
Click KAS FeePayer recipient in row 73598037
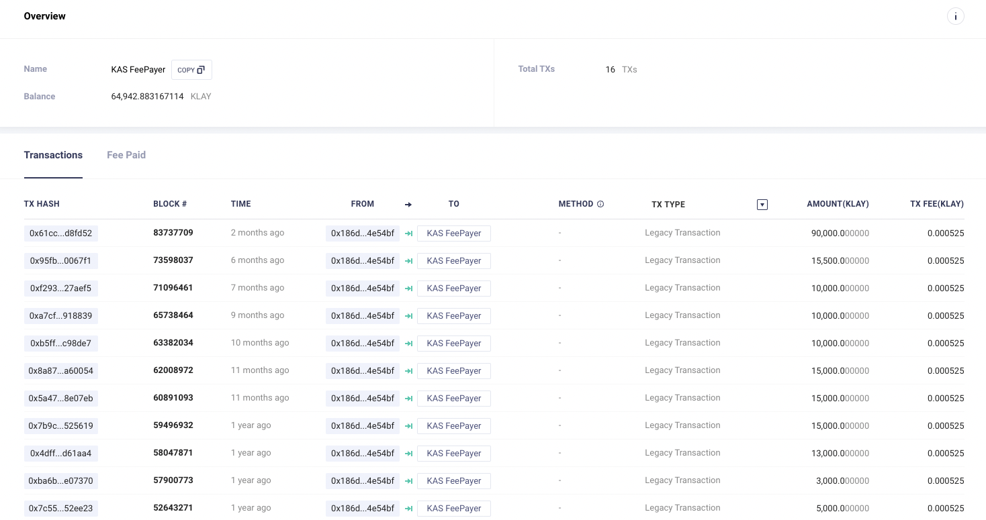click(x=454, y=261)
